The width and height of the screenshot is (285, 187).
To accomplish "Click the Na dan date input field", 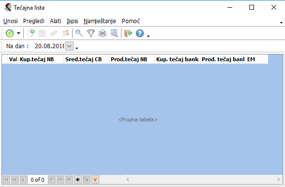I will (x=50, y=46).
